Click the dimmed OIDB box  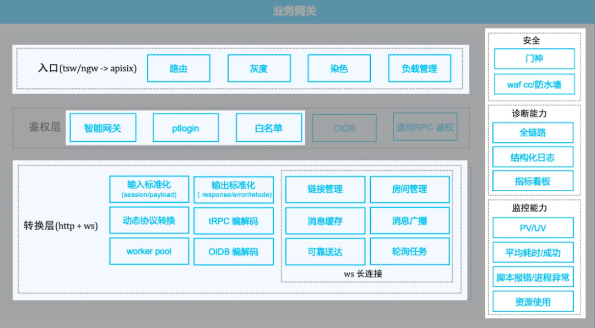click(344, 128)
